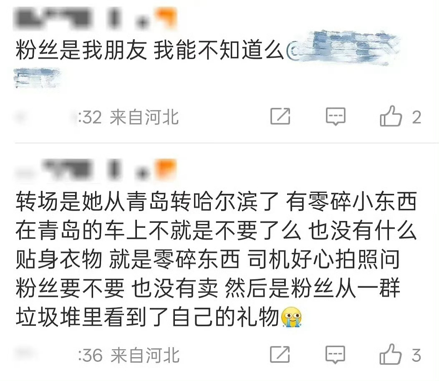Open the reply bubble icon on the :32 comment
This screenshot has height=381, width=439.
pyautogui.click(x=336, y=116)
